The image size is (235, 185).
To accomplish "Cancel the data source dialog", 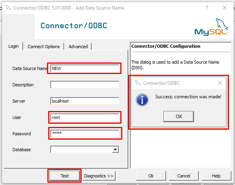I will pyautogui.click(x=184, y=176).
